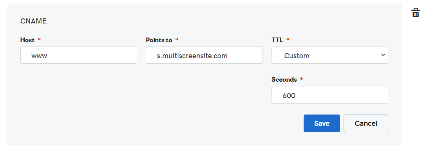Click the Points to field label
This screenshot has height=154, width=429.
(159, 40)
